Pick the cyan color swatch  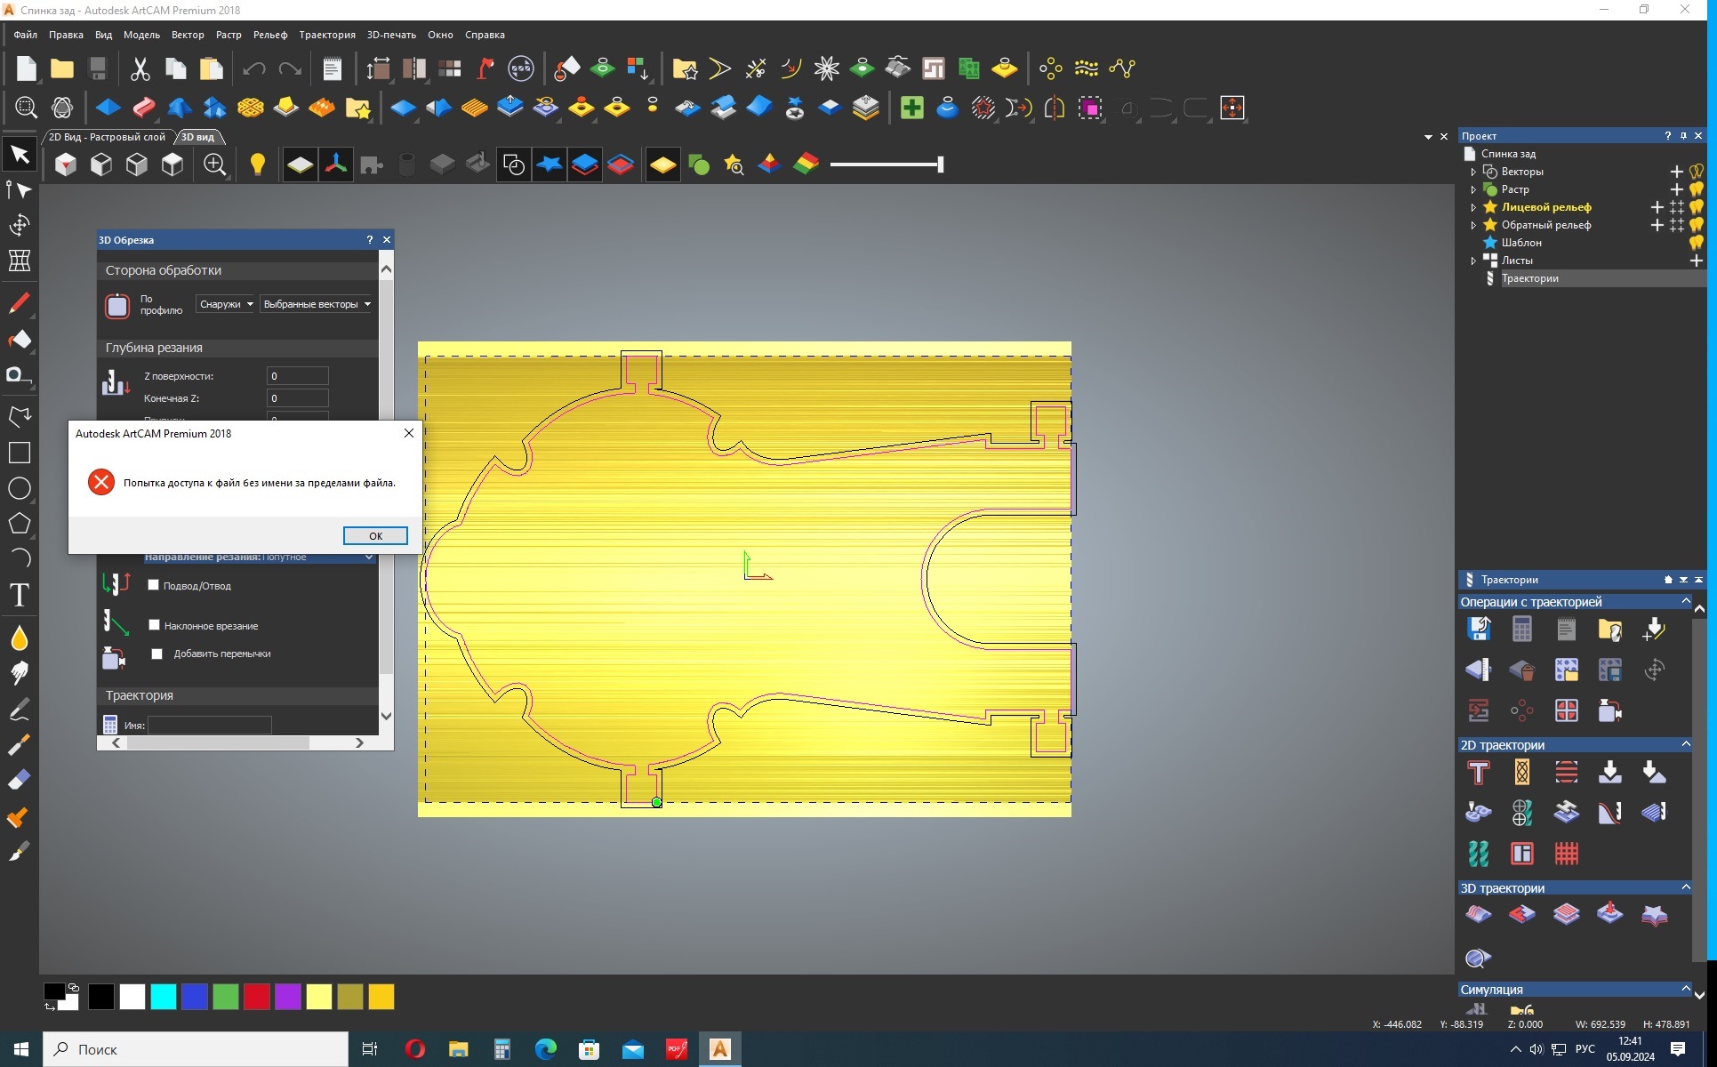tap(164, 997)
